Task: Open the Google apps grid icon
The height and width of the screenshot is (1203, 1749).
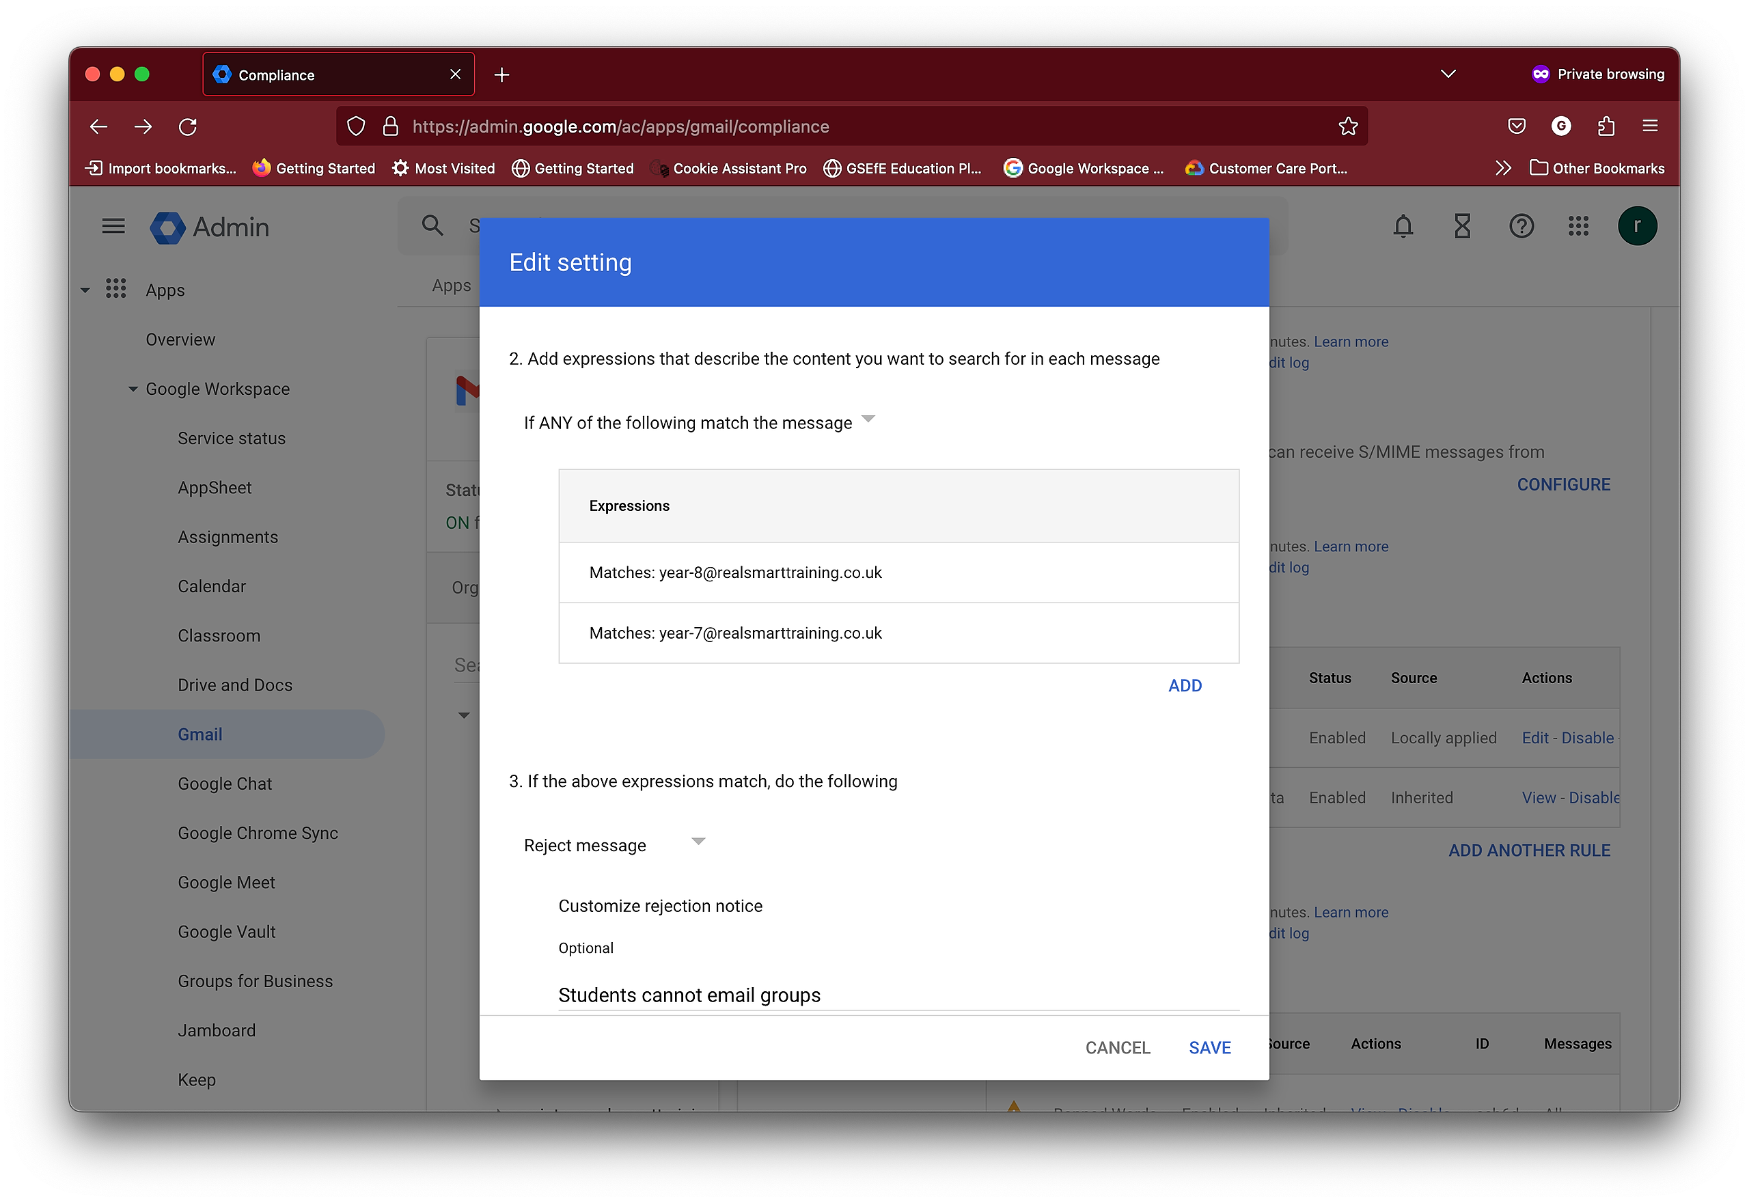Action: pos(1578,226)
